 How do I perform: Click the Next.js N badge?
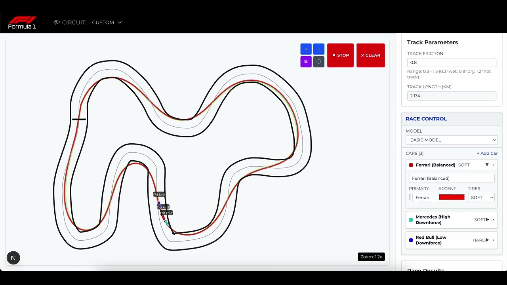point(13,258)
